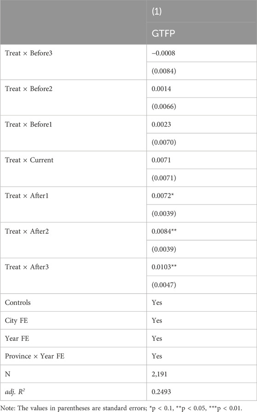
Task: Select the coefficient value −0.0008
Action: [x=163, y=53]
